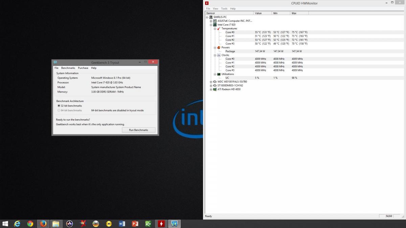The image size is (406, 228).
Task: Open Geekbench Help menu
Action: pyautogui.click(x=94, y=68)
